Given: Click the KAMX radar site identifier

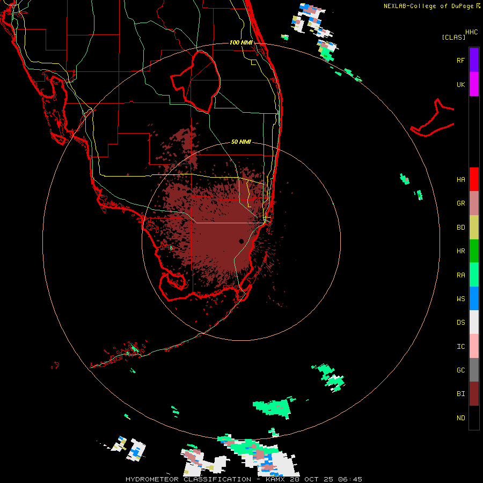Looking at the screenshot, I should [x=276, y=479].
